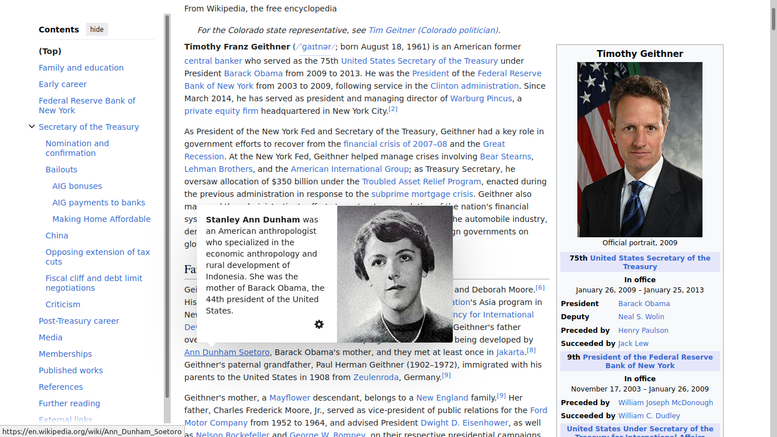Open AIG payments to banks subsection
Viewport: 777px width, 437px height.
(99, 203)
